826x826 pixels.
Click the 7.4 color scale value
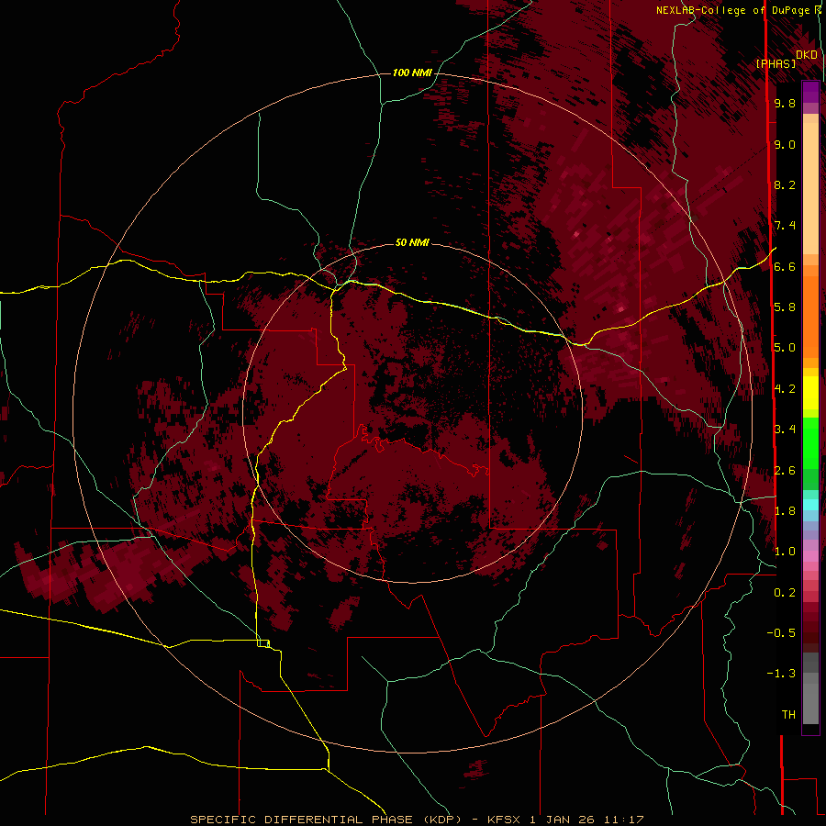pyautogui.click(x=785, y=226)
